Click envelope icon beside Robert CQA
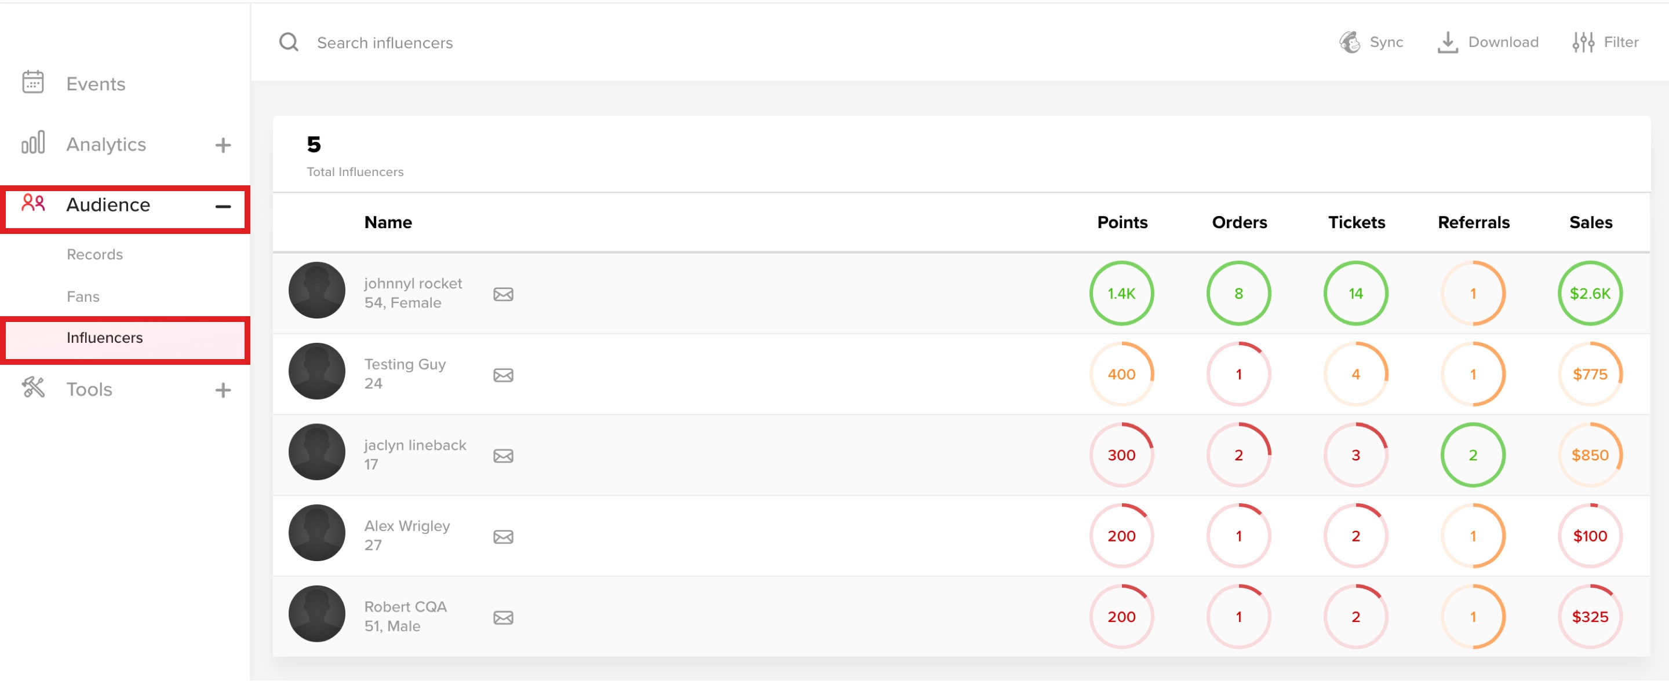The image size is (1669, 681). (503, 617)
